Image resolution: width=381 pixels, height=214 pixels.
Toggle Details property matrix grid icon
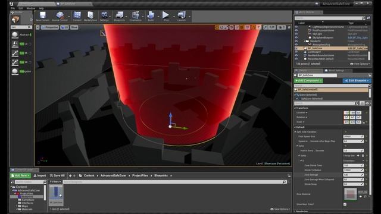(362, 103)
